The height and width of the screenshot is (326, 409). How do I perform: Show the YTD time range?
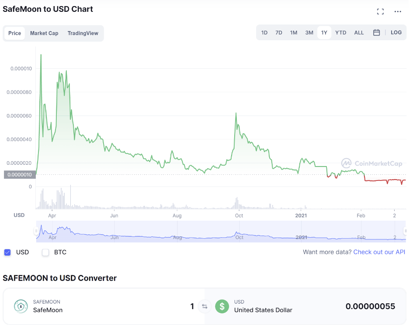(341, 33)
